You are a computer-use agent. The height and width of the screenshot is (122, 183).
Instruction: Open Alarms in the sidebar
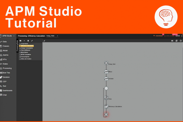6,55
